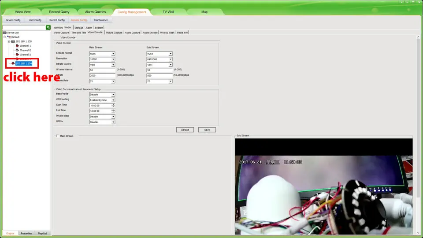Screen dimensions: 423x238
Task: Click the save button
Action: pyautogui.click(x=207, y=130)
